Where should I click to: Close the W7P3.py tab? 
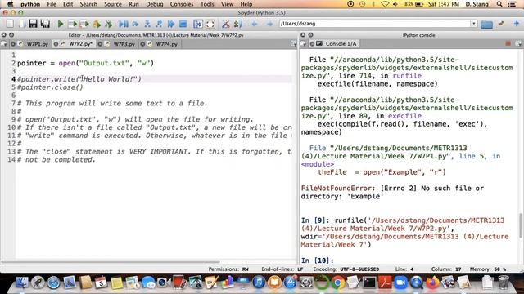click(x=100, y=43)
